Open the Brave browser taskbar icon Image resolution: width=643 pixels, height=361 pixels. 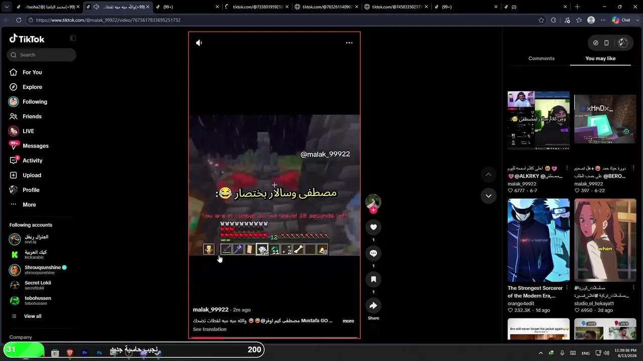click(70, 353)
